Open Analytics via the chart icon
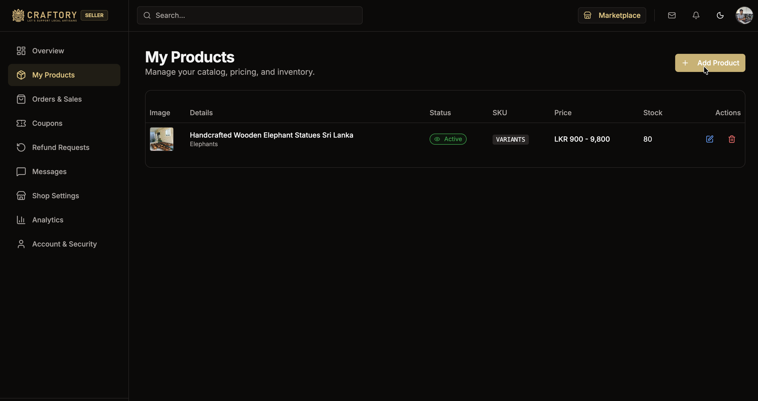Screen dimensions: 758x401 coord(21,220)
